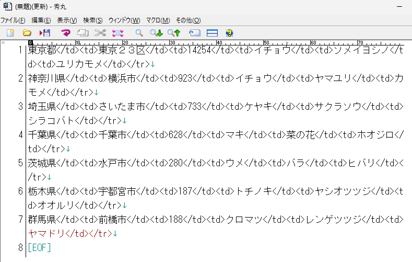Click the scissors Cut toolbar icon

coord(100,33)
